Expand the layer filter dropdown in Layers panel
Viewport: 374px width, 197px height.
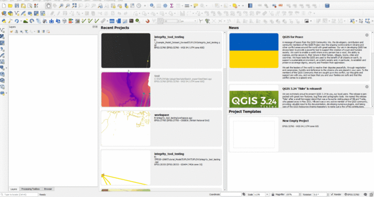point(28,31)
